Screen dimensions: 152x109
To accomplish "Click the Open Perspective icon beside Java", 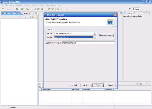I will (x=130, y=9).
